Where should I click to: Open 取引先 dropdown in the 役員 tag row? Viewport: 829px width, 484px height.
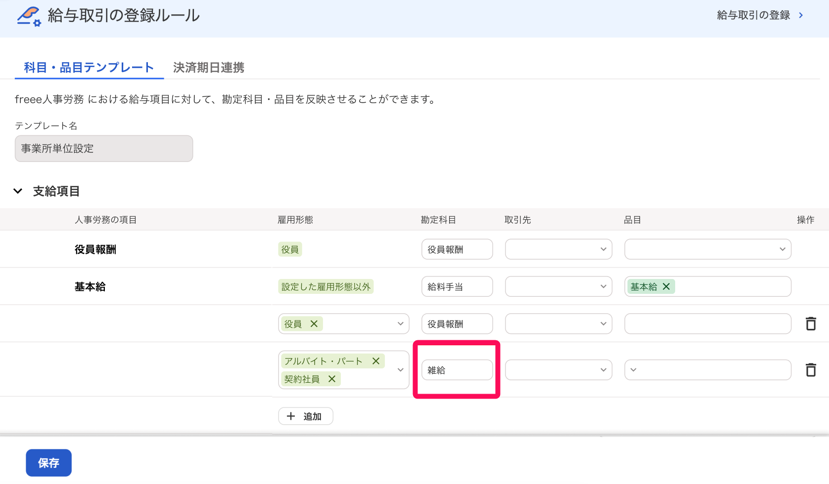[x=558, y=324]
